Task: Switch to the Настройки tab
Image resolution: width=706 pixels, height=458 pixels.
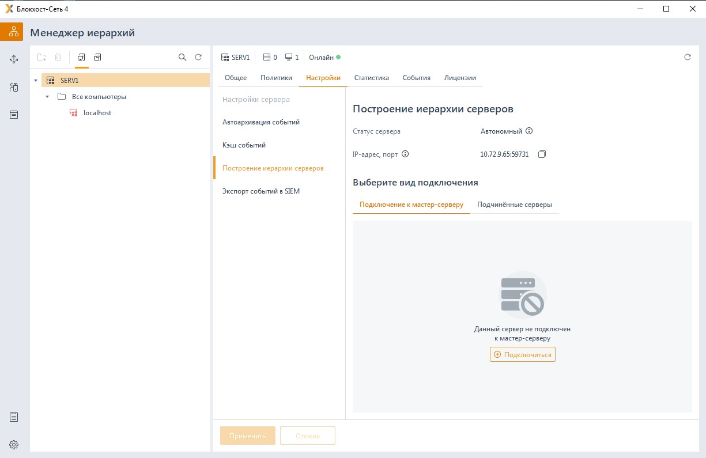Action: [x=323, y=78]
